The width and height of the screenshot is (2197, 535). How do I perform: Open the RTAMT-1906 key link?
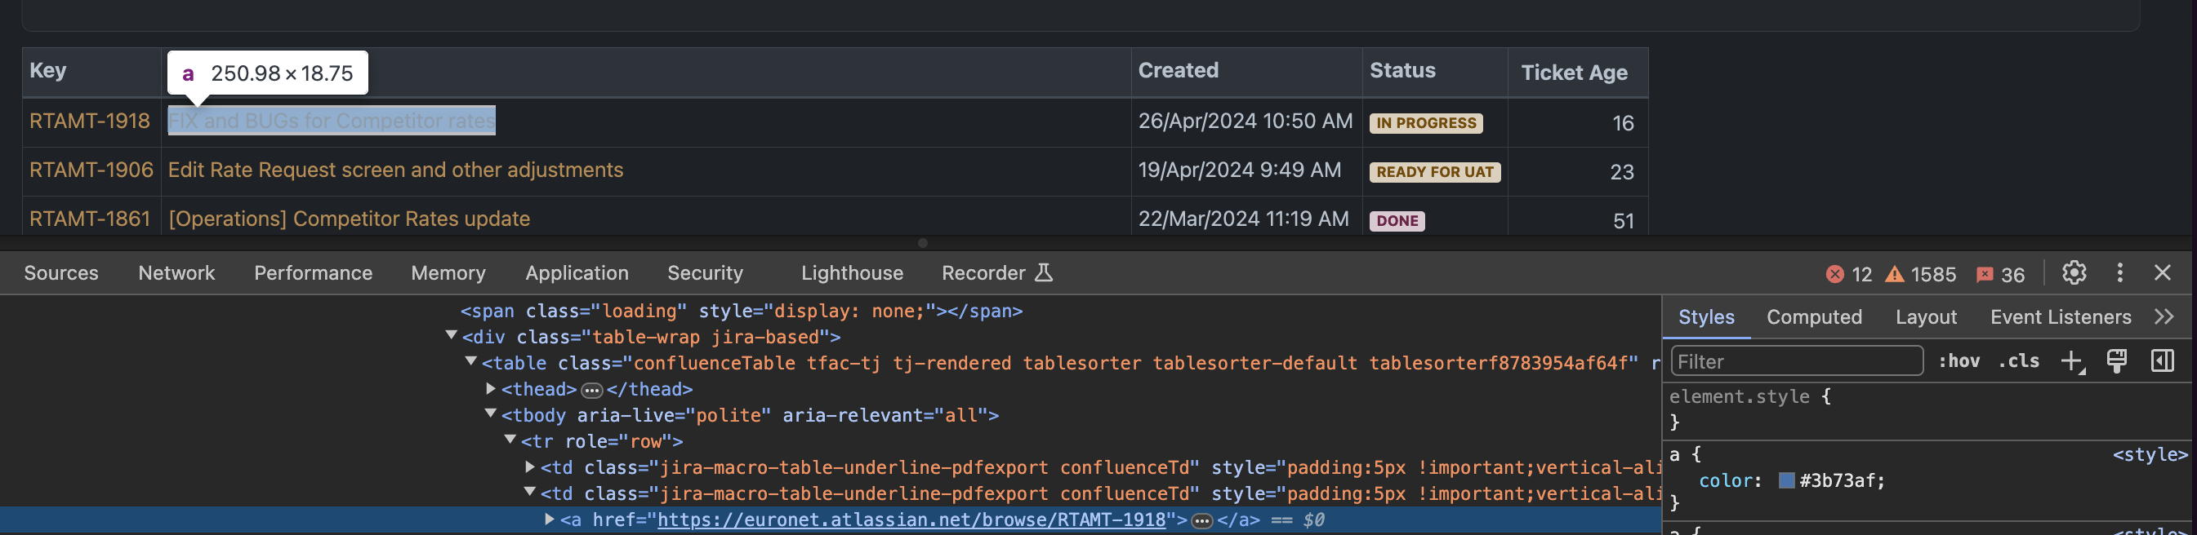pyautogui.click(x=91, y=170)
